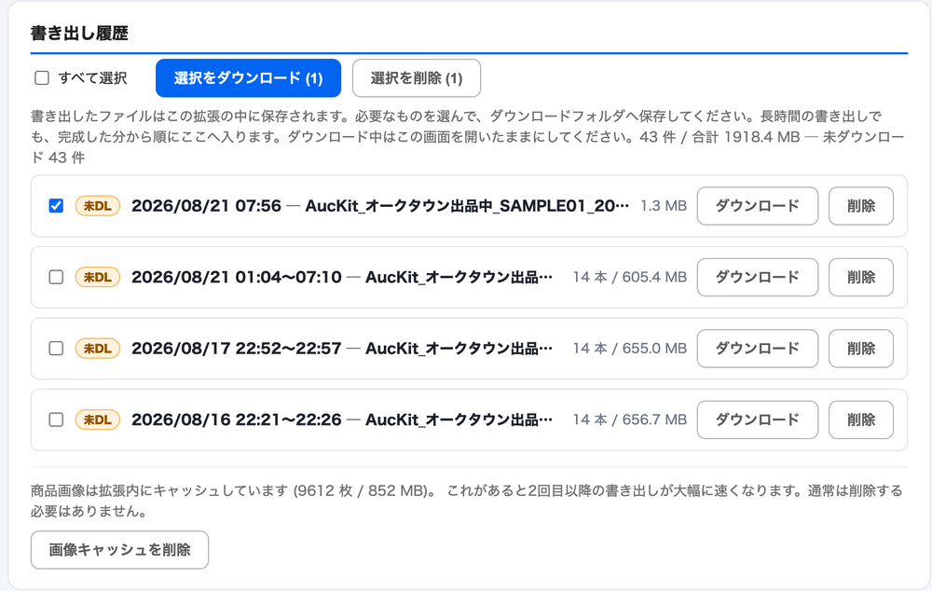Delete the 2026/08/17 export entry
The width and height of the screenshot is (932, 591).
pyautogui.click(x=860, y=349)
